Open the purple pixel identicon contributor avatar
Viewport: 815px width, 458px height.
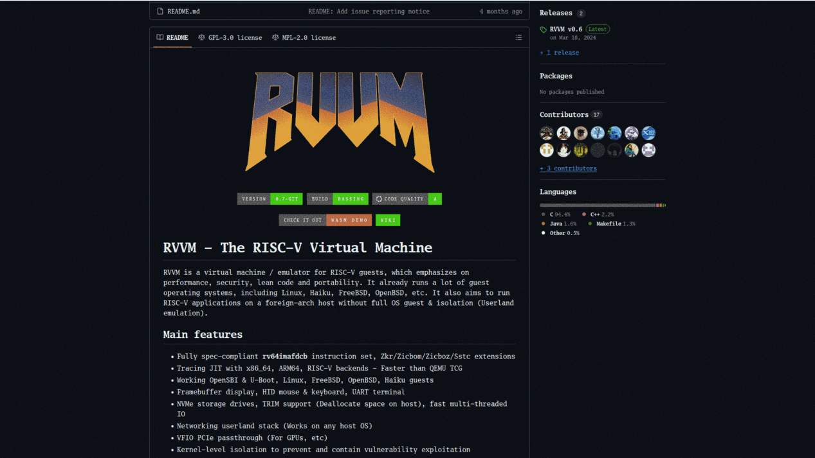(648, 150)
